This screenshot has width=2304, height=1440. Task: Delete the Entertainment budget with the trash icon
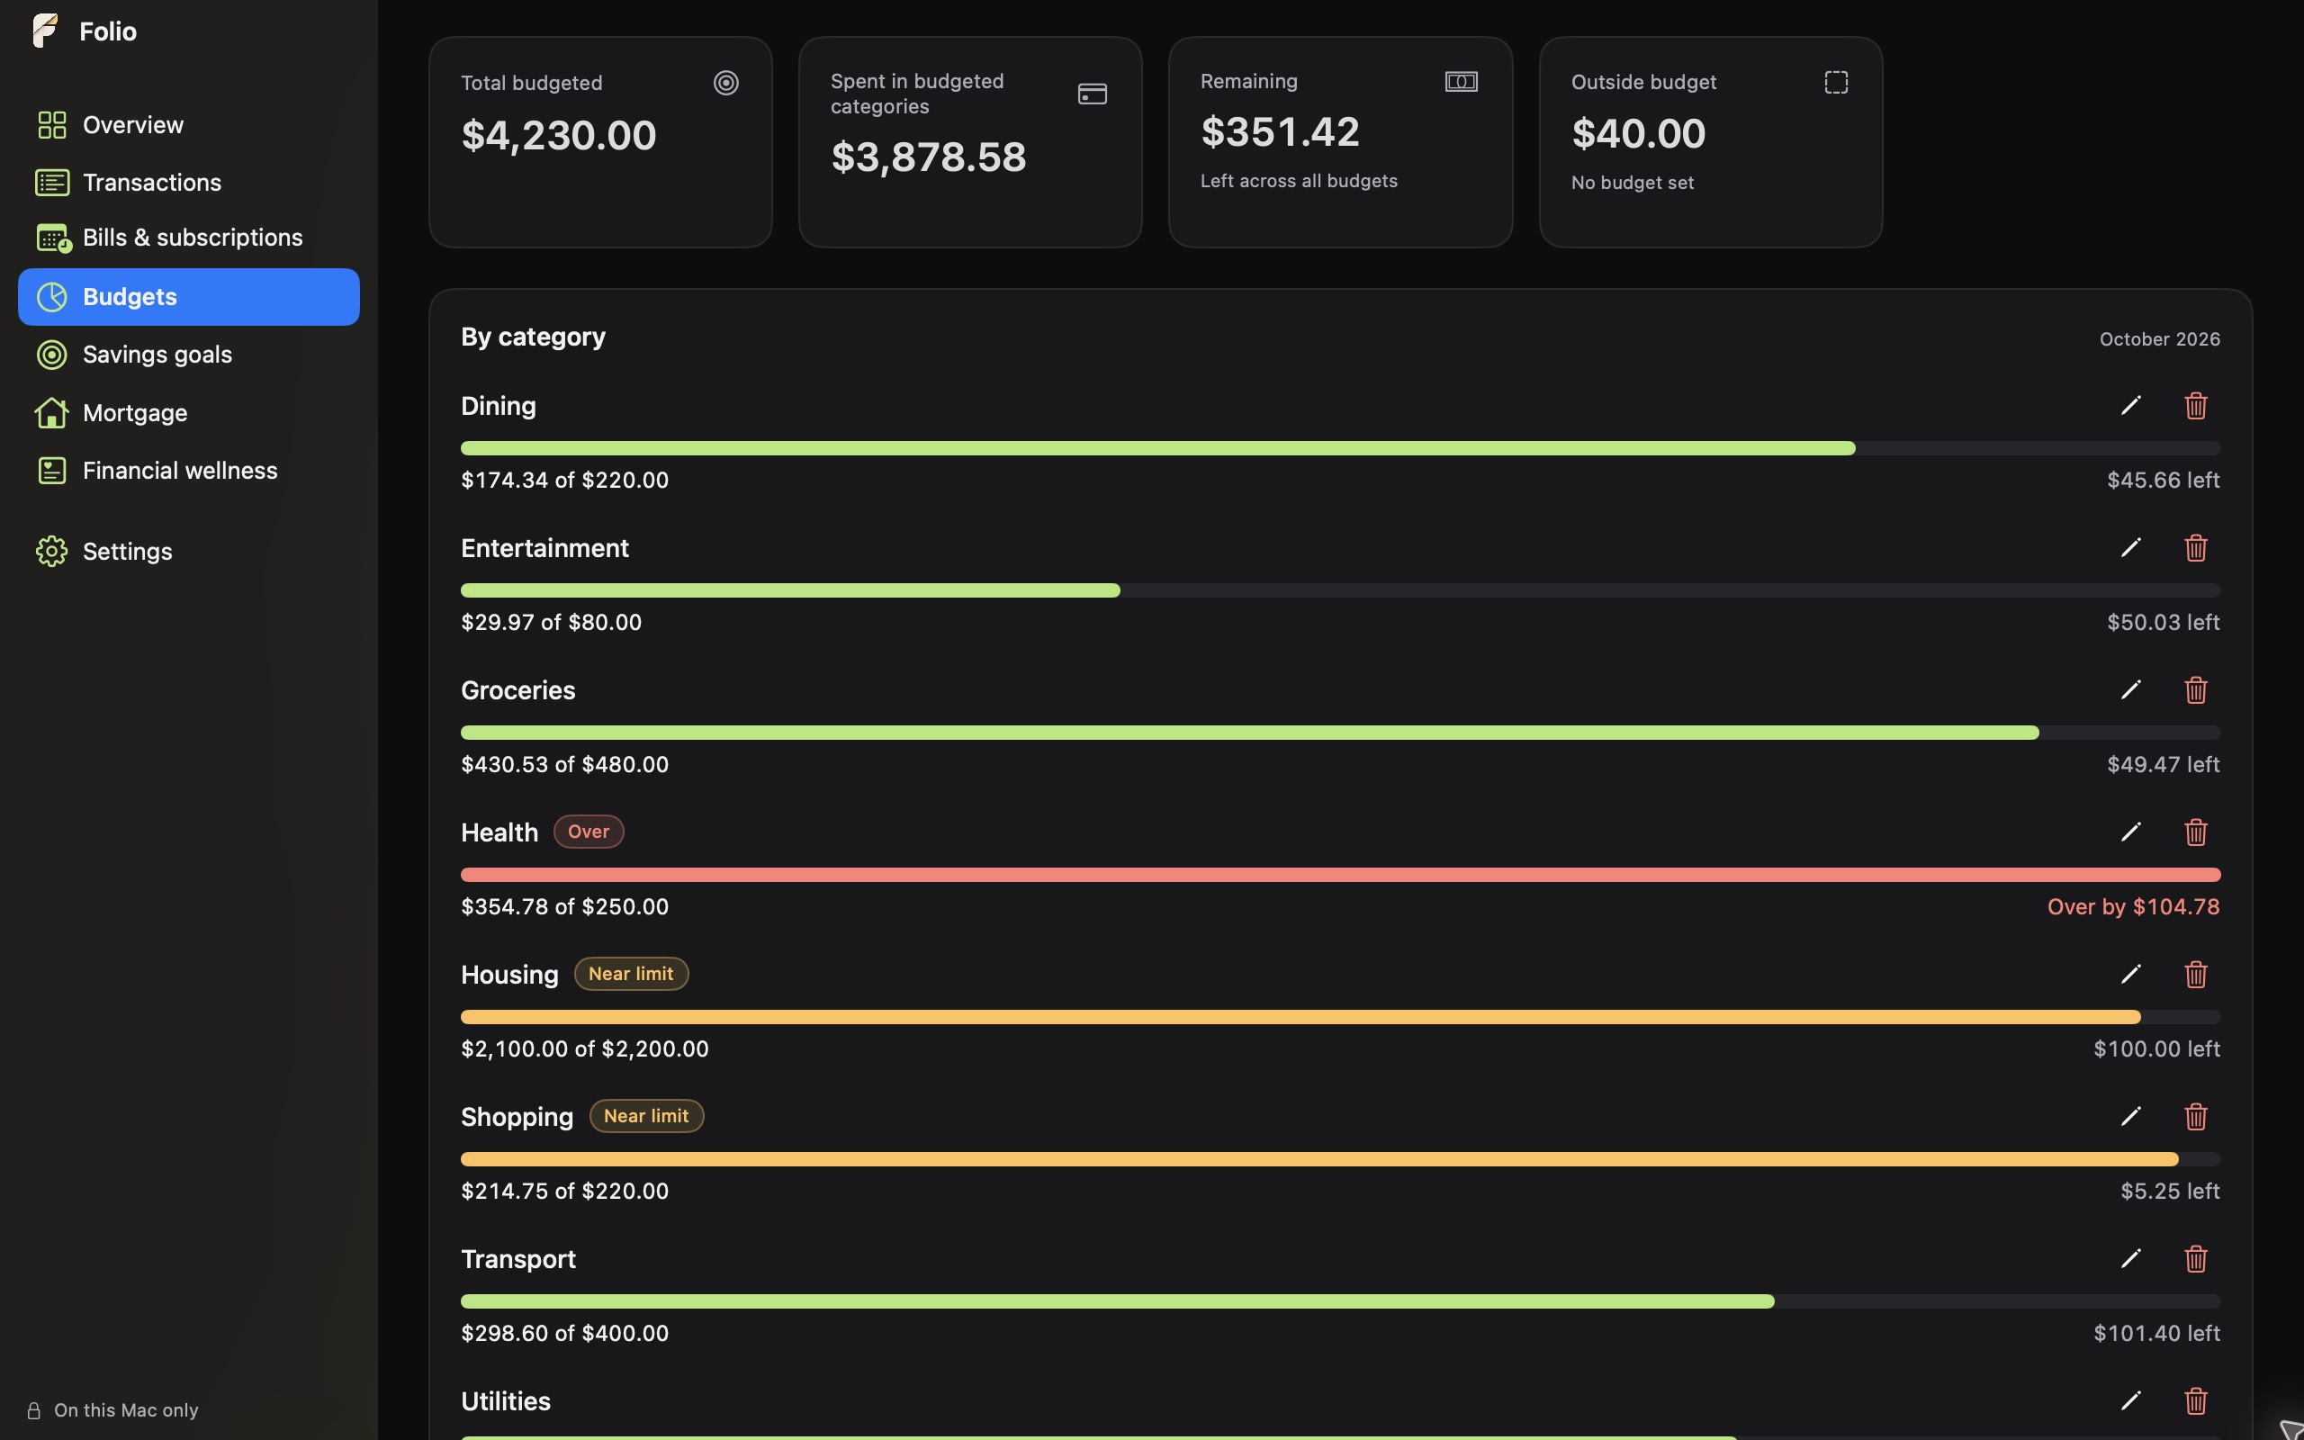point(2195,547)
